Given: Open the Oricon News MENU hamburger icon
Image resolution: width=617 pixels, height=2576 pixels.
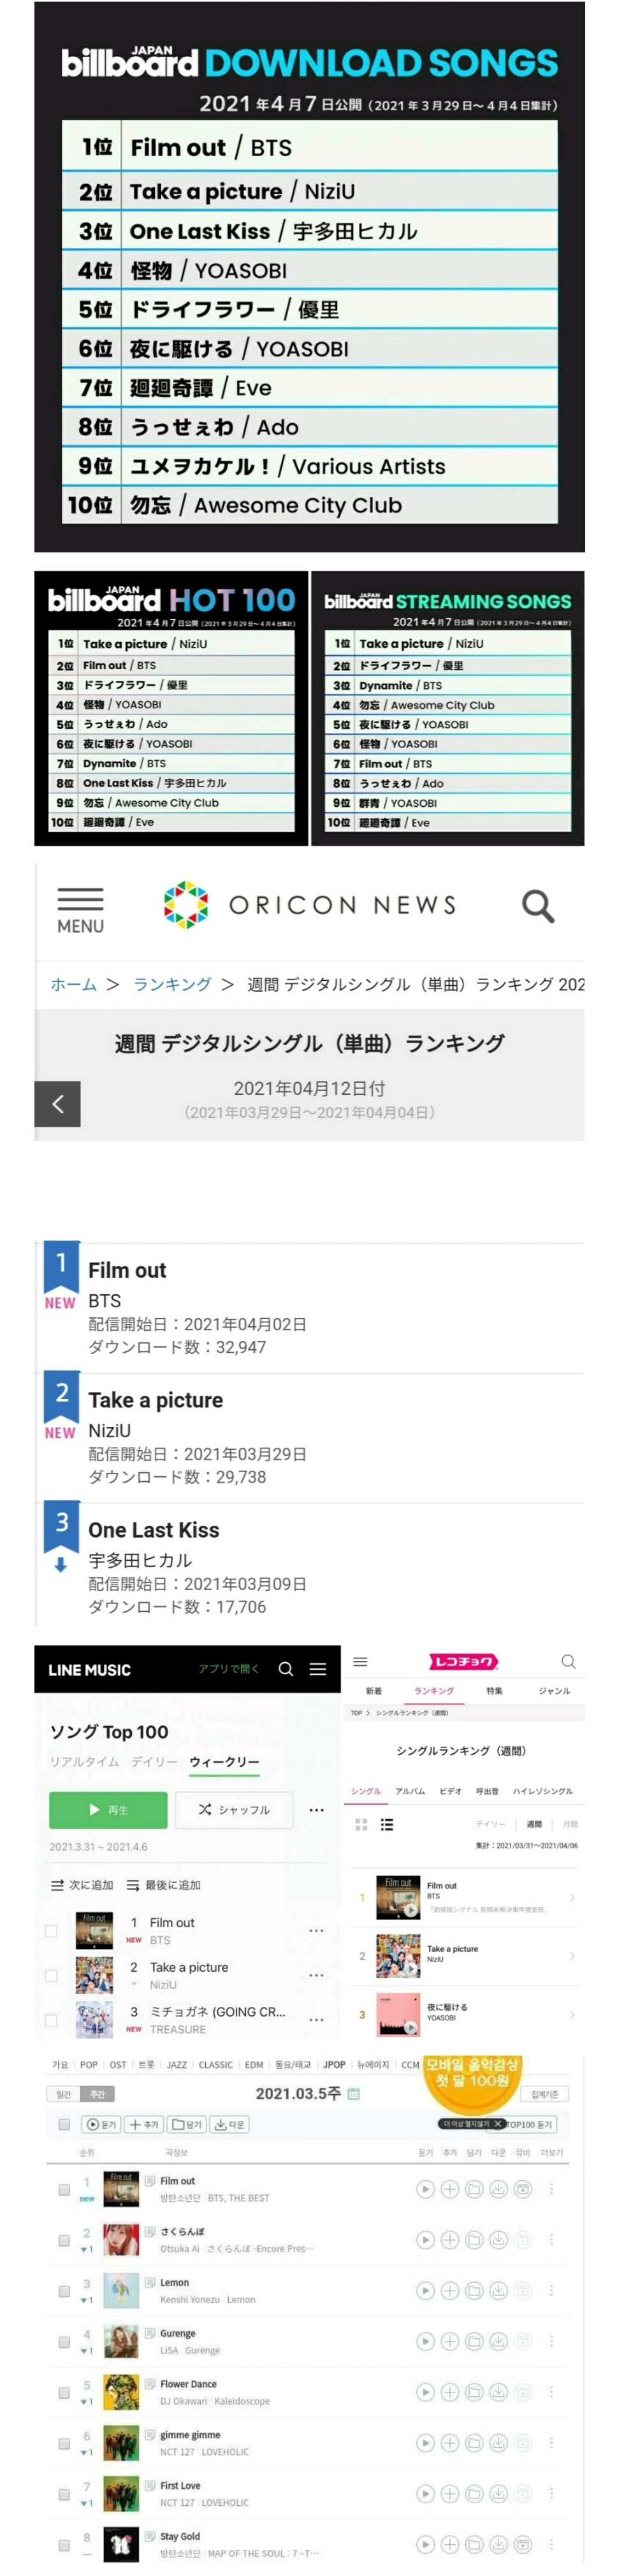Looking at the screenshot, I should [80, 908].
